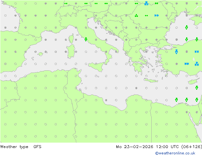Click the filled gray circle south of Crete
Screen dimensions: 202x156
point(136,88)
